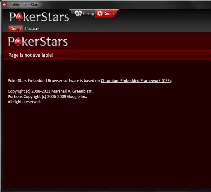This screenshot has width=211, height=192.
Task: Click the "Лобби PokerStars" window title
Action: pos(24,5)
